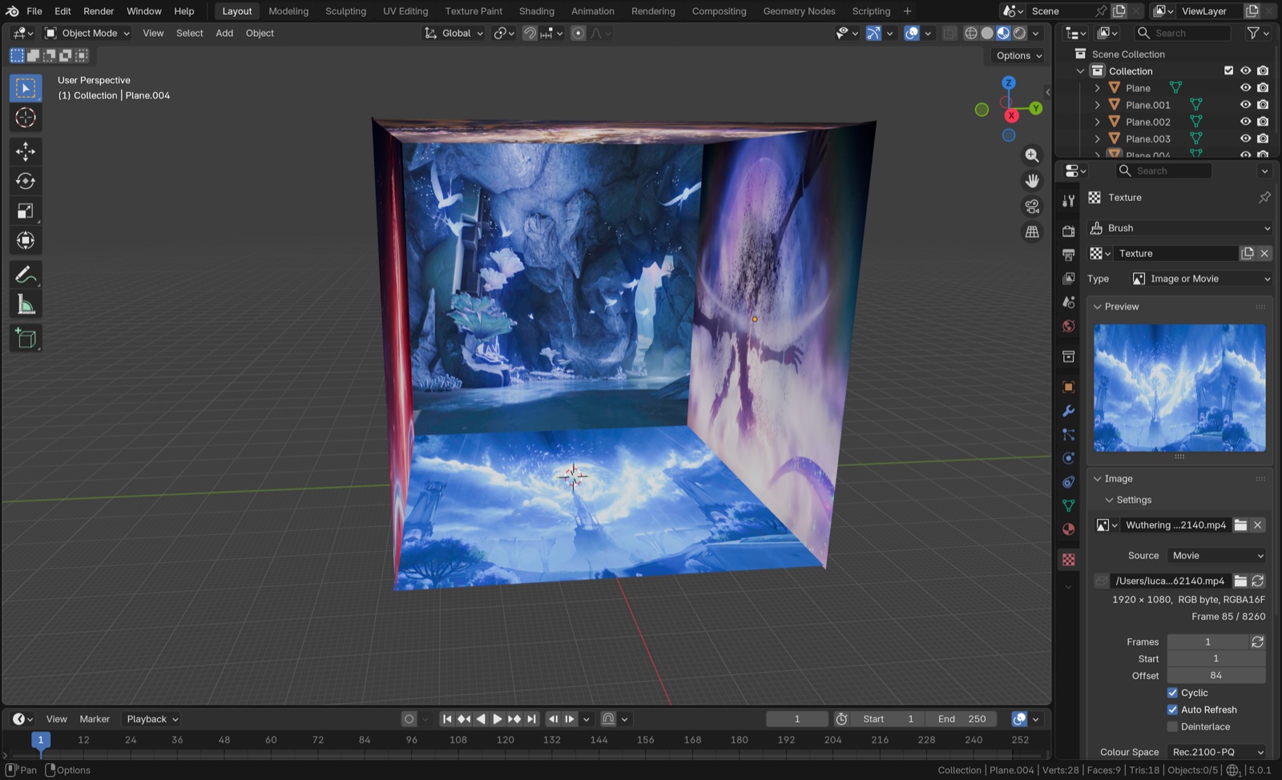The height and width of the screenshot is (780, 1282).
Task: Jump to the timeline end frame
Action: [532, 719]
